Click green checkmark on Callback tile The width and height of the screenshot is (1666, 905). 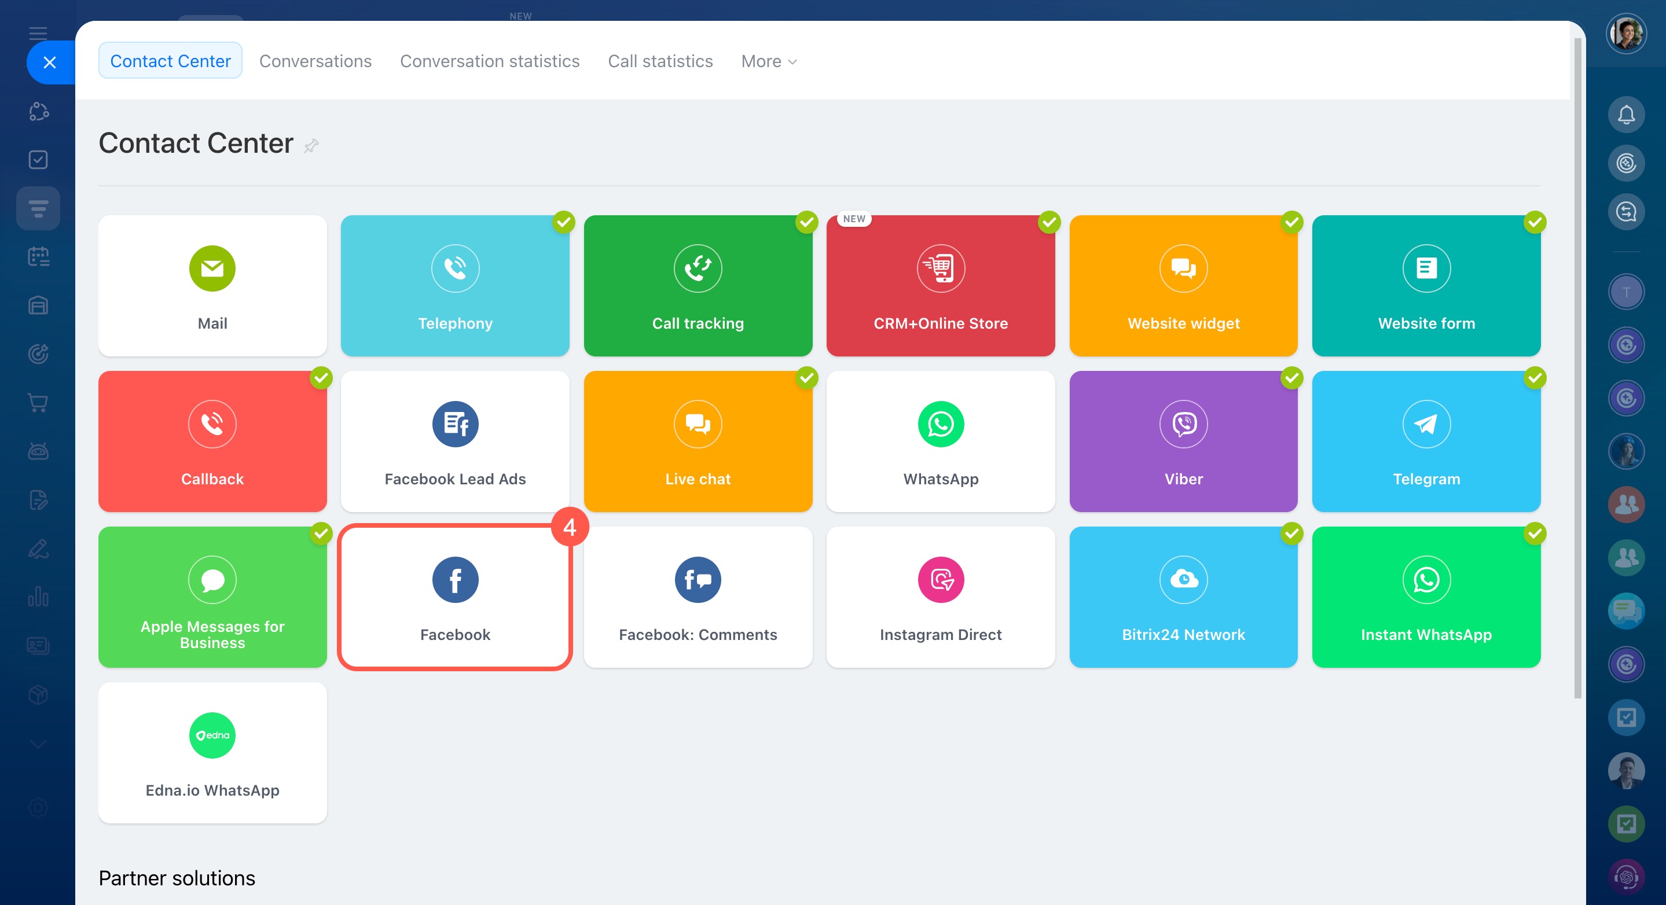click(321, 377)
